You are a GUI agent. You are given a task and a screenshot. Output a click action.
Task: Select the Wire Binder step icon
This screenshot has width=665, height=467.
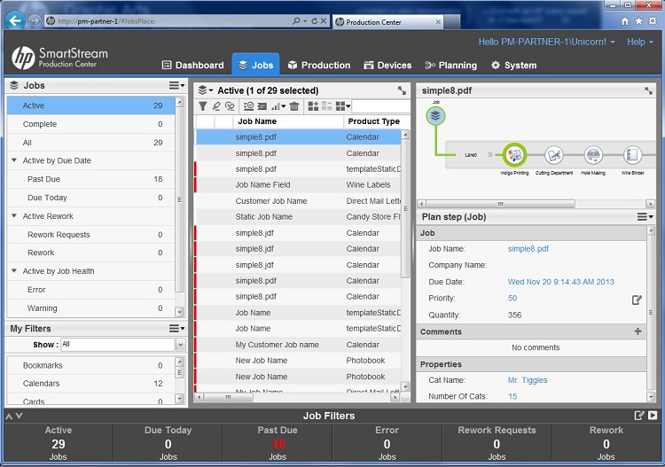coord(632,155)
